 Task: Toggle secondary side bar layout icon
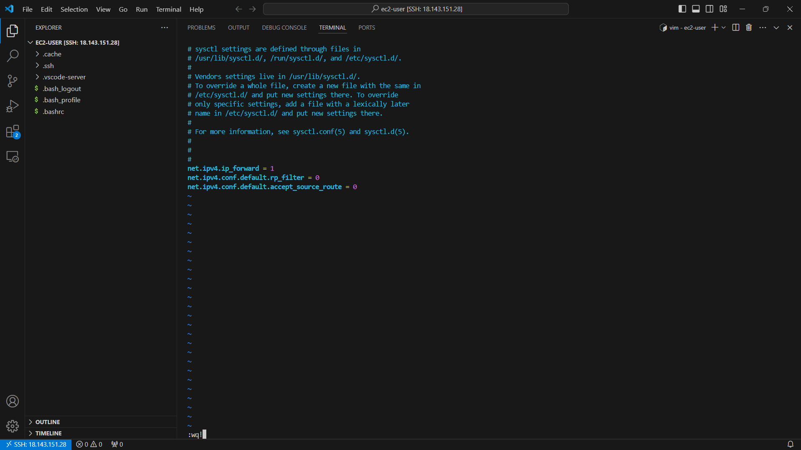pos(710,9)
